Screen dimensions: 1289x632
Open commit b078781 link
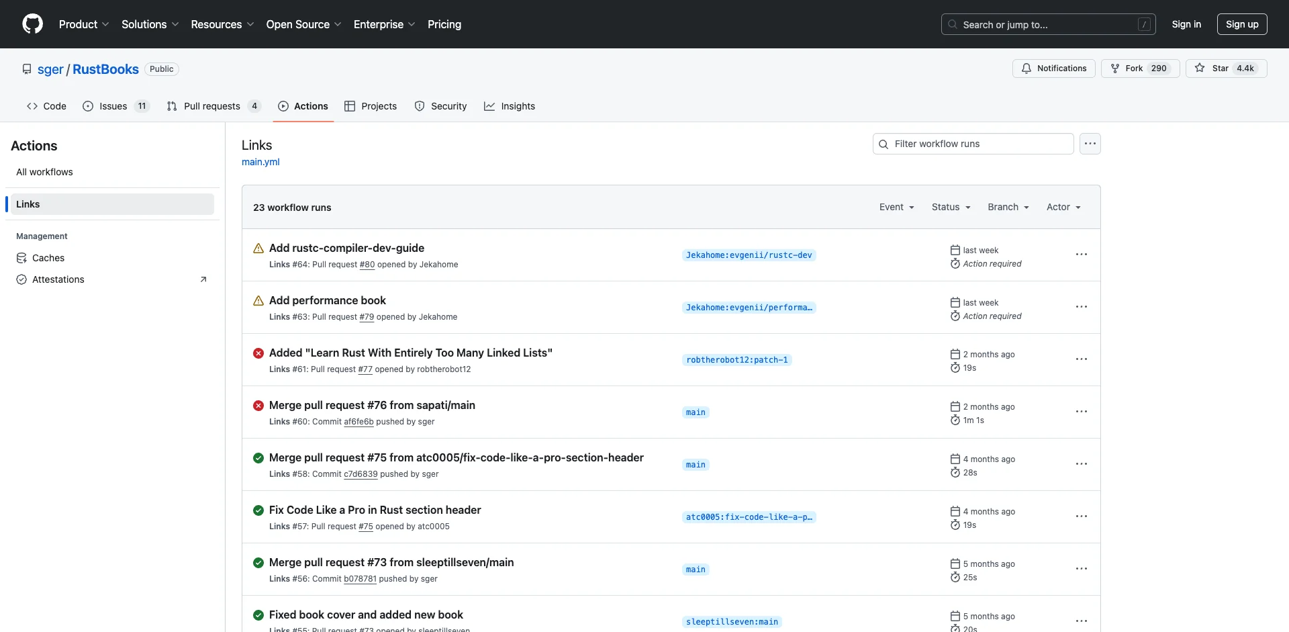[x=360, y=579]
